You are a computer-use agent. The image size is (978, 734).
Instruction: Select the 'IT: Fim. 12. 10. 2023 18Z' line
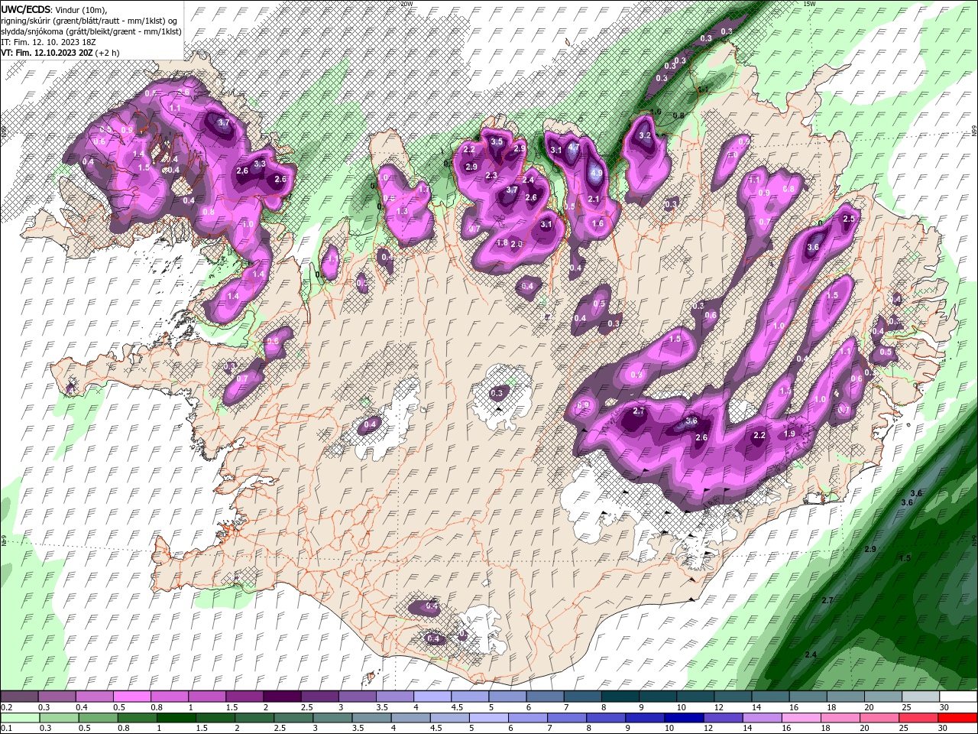(47, 41)
